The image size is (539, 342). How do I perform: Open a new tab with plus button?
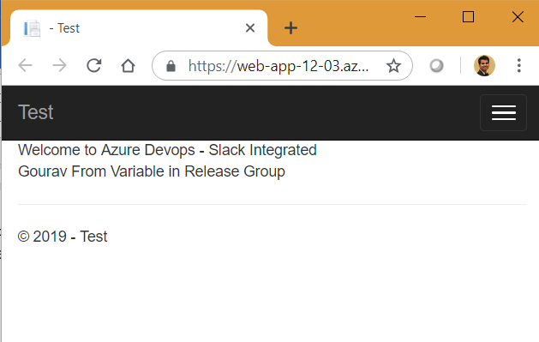pyautogui.click(x=290, y=27)
